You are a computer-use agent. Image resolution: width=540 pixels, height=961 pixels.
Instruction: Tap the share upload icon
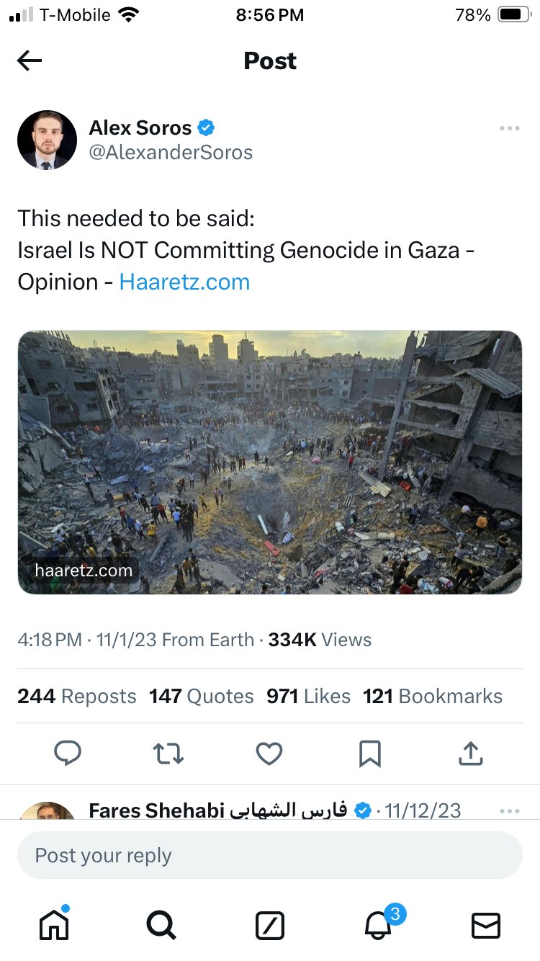click(470, 754)
